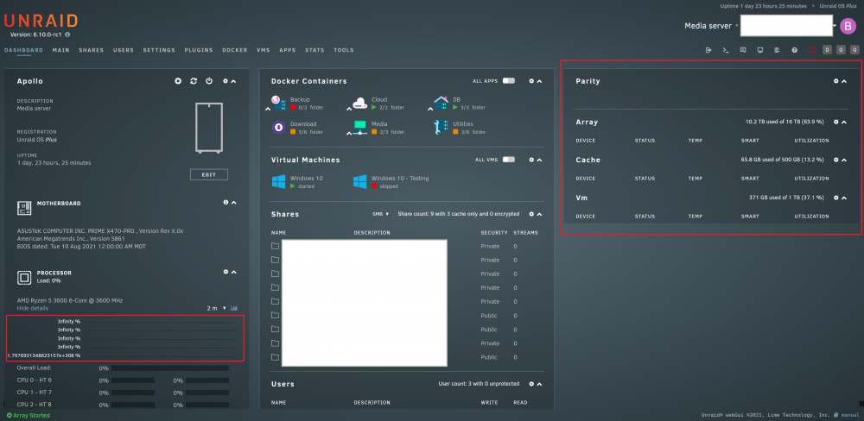Collapse the Processor section chevron
Viewport: 864px width, 421px height.
(x=233, y=272)
